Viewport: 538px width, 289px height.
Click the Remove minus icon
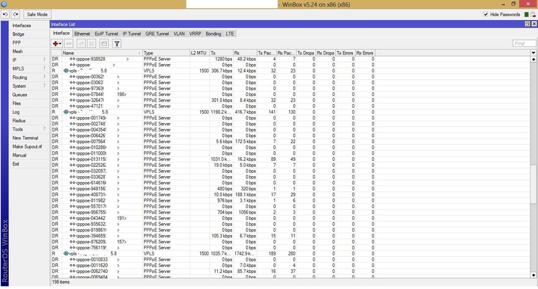click(x=69, y=44)
